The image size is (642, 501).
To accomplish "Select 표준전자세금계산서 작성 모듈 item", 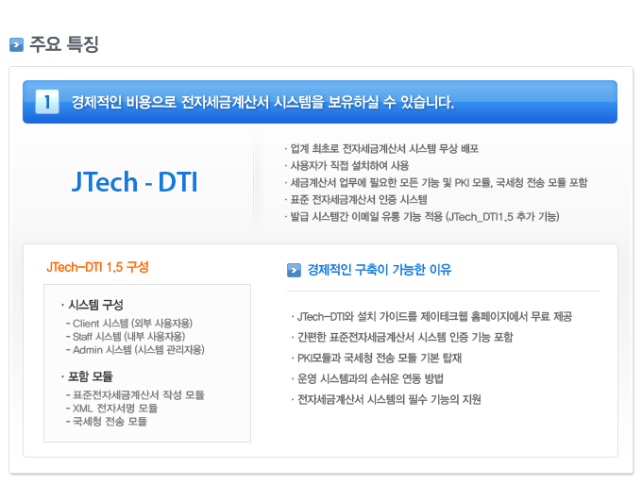I will (135, 395).
